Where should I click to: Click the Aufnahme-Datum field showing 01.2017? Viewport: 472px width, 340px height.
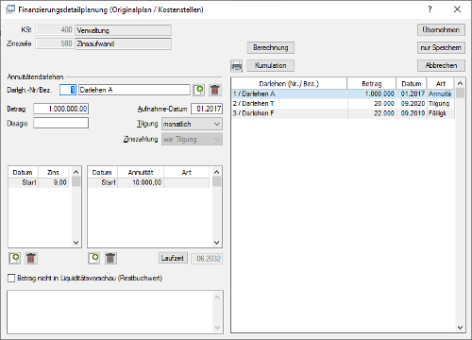[x=207, y=109]
